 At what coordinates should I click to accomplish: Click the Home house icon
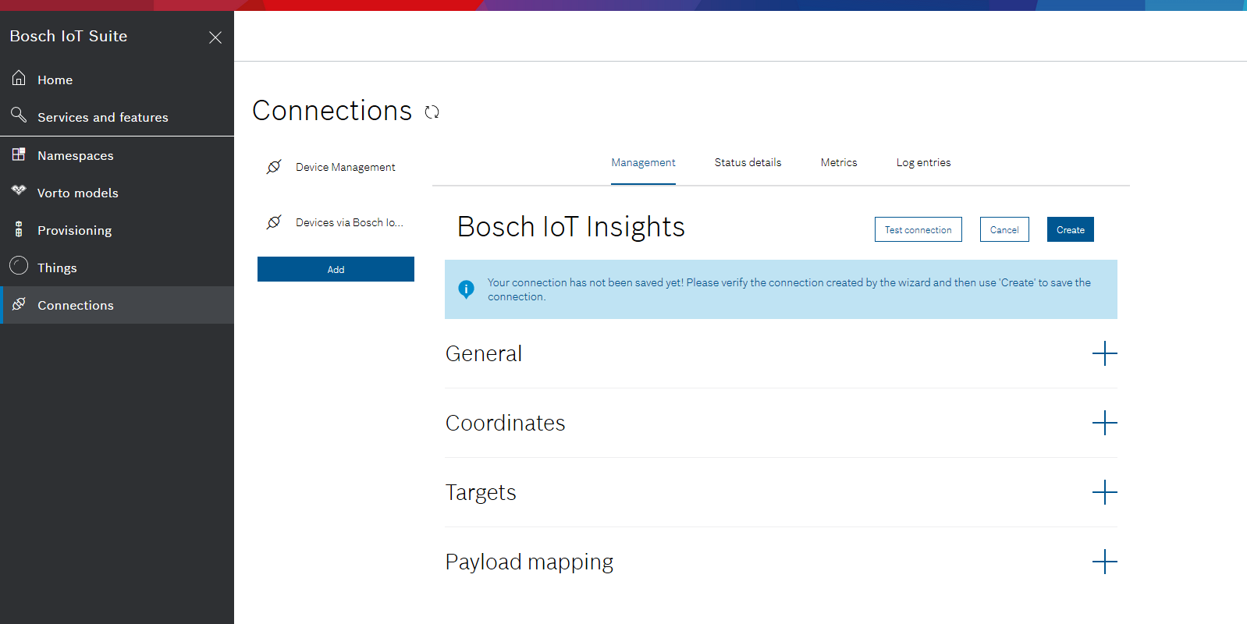pyautogui.click(x=19, y=78)
